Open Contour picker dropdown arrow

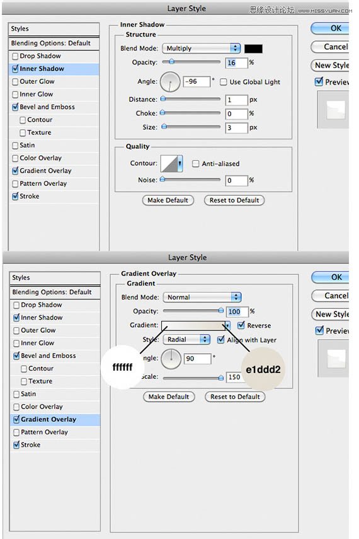coord(180,164)
